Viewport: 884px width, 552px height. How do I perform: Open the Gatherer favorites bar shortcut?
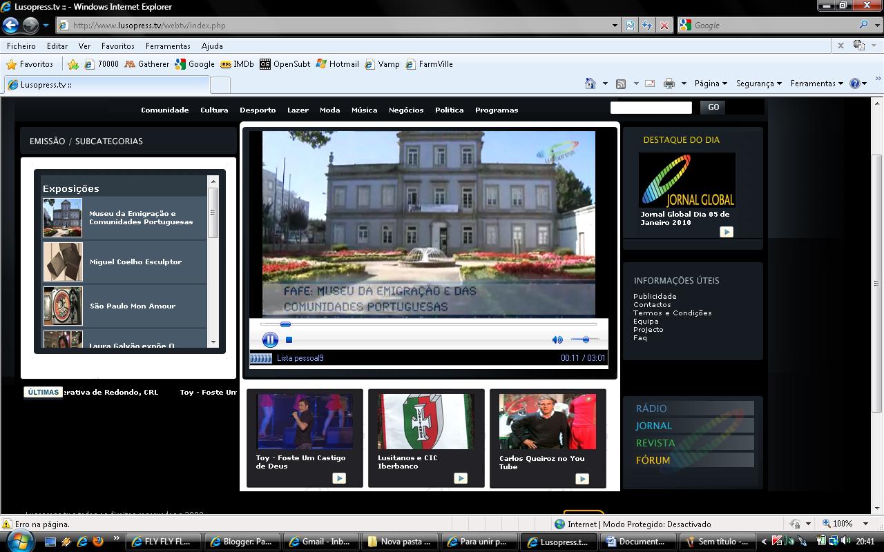pos(147,64)
